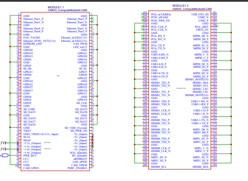
Task: Click the SD_VDD_Override pin label
Action: click(76, 128)
